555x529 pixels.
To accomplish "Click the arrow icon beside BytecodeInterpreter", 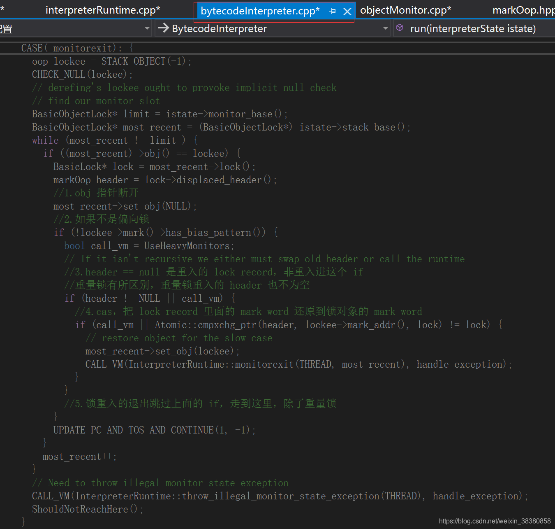I will [163, 28].
